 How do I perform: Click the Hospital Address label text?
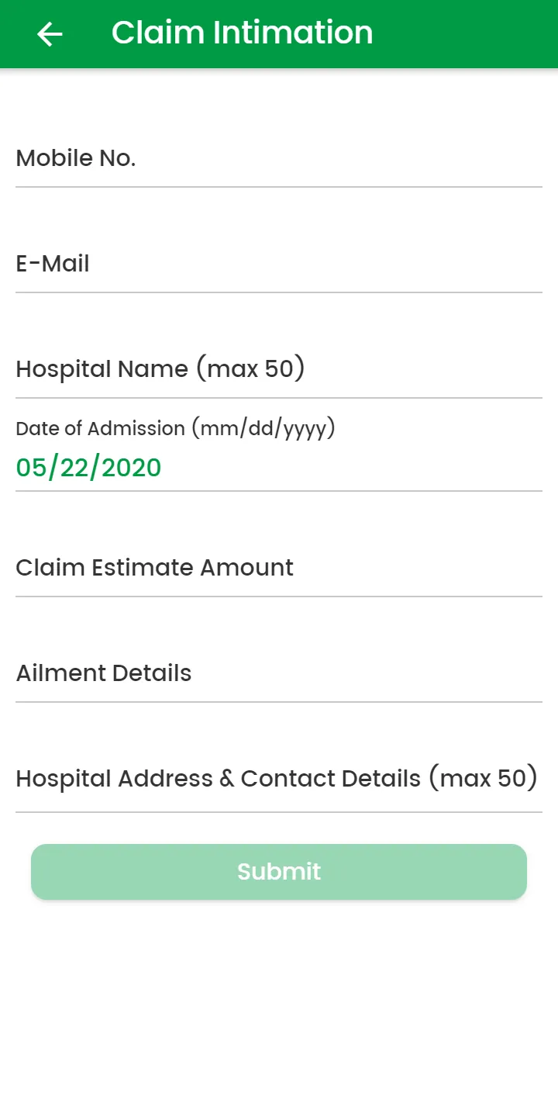click(276, 778)
